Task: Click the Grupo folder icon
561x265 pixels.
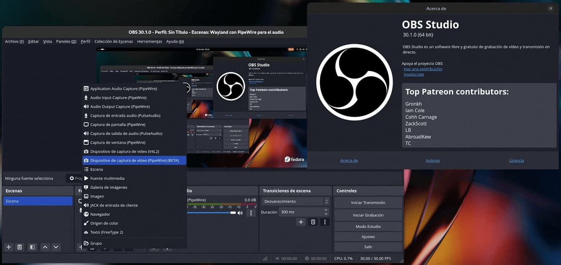Action: tap(86, 243)
